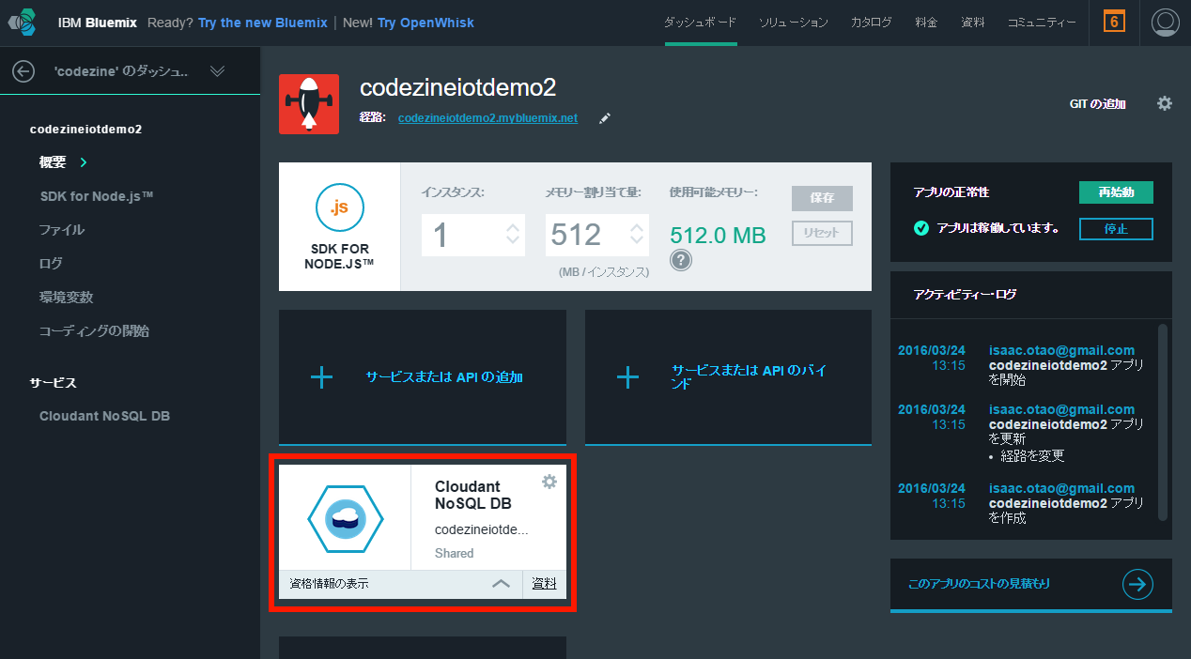Viewport: 1191px width, 659px height.
Task: Open the notifications badge showing 6
Action: (x=1114, y=22)
